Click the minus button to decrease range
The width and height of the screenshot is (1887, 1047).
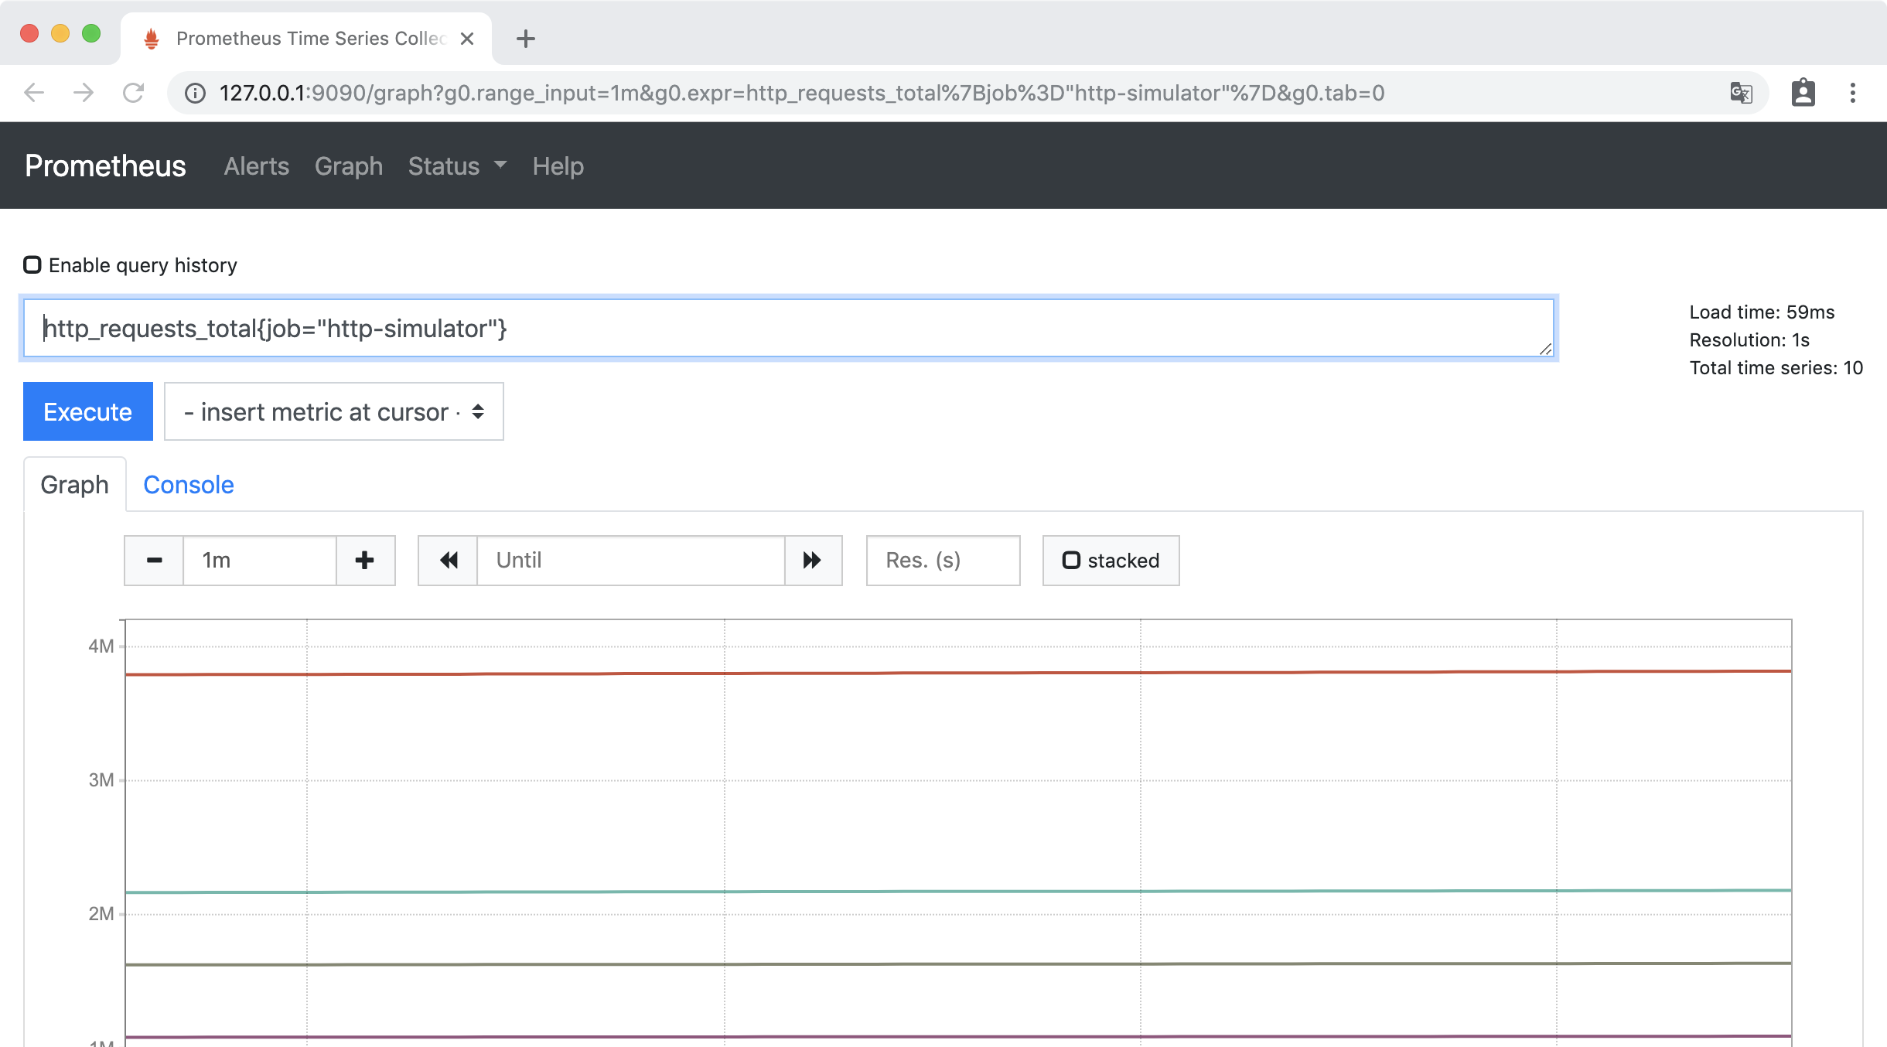pos(154,561)
